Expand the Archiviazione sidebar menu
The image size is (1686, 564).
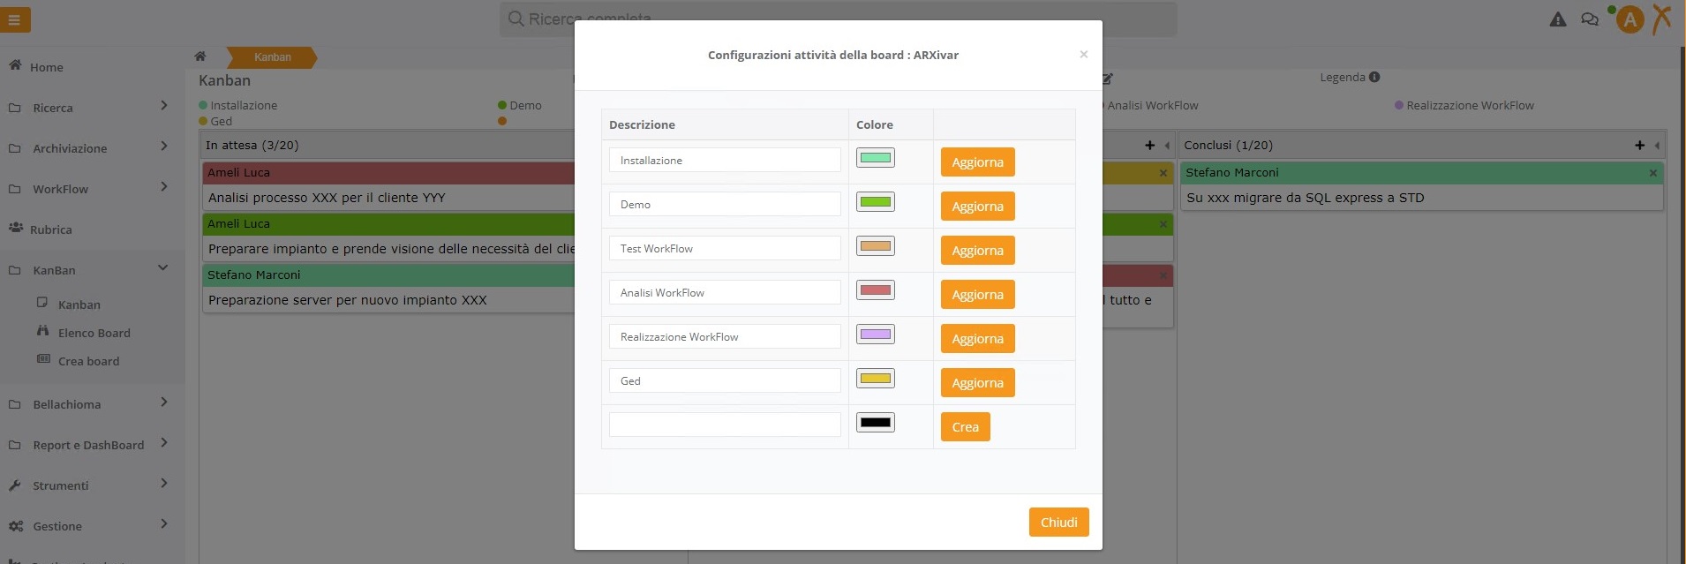(164, 147)
